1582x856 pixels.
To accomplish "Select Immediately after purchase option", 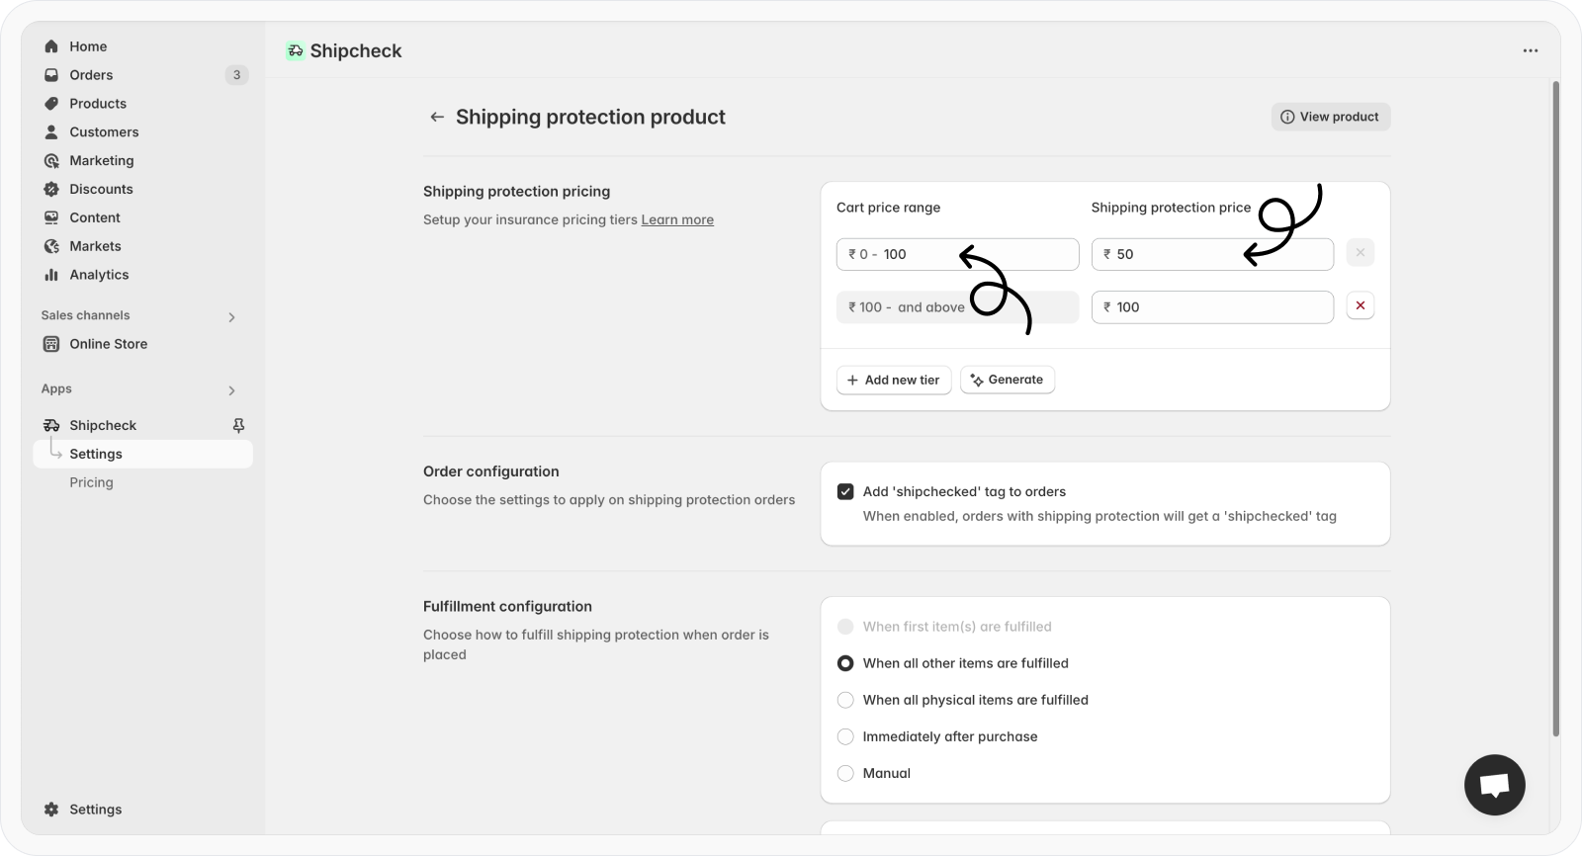I will [x=845, y=736].
